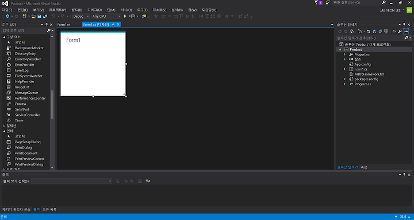
Task: Click the Save All toolbar icon
Action: tap(45, 16)
